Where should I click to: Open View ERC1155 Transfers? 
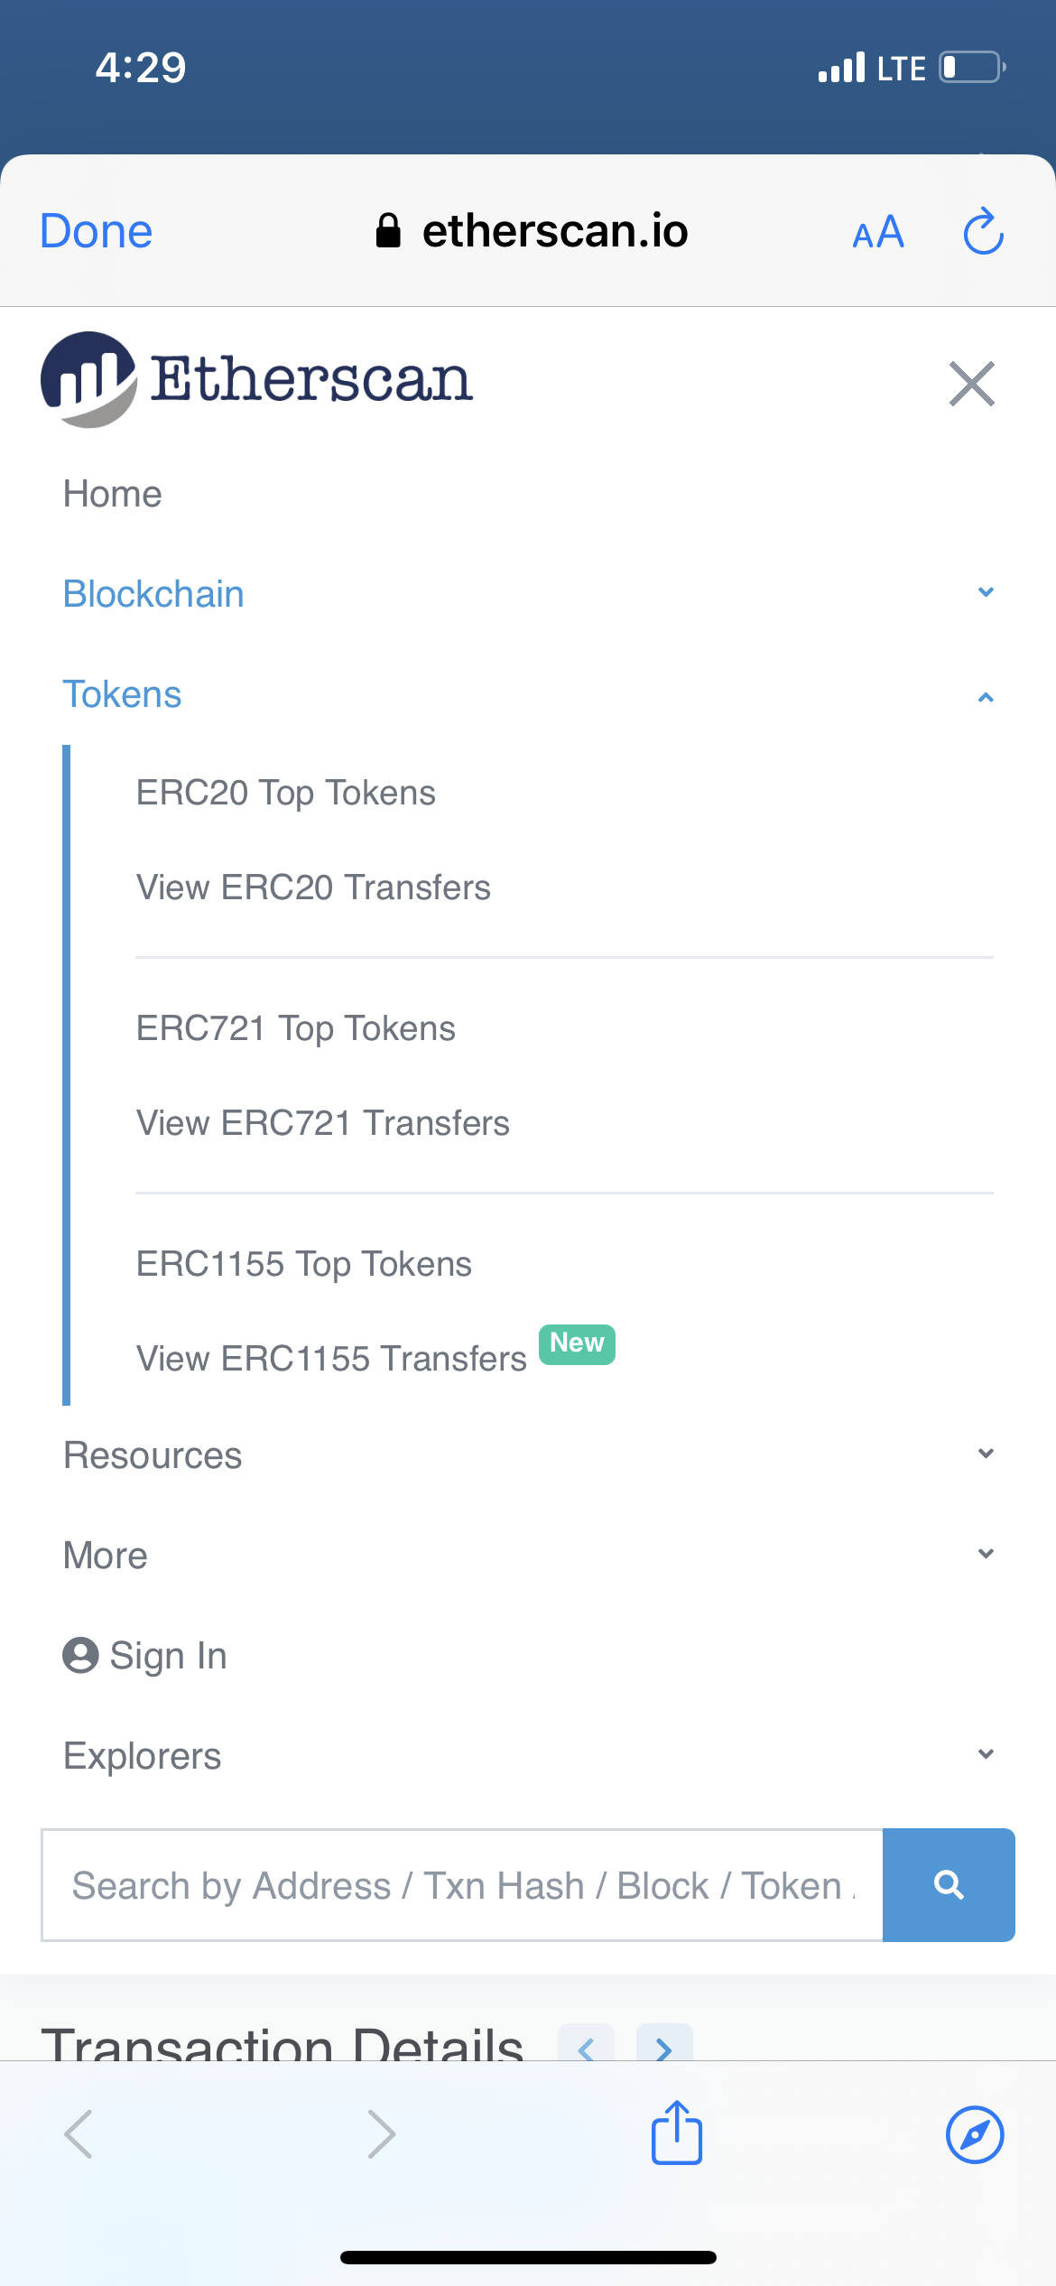click(x=330, y=1357)
